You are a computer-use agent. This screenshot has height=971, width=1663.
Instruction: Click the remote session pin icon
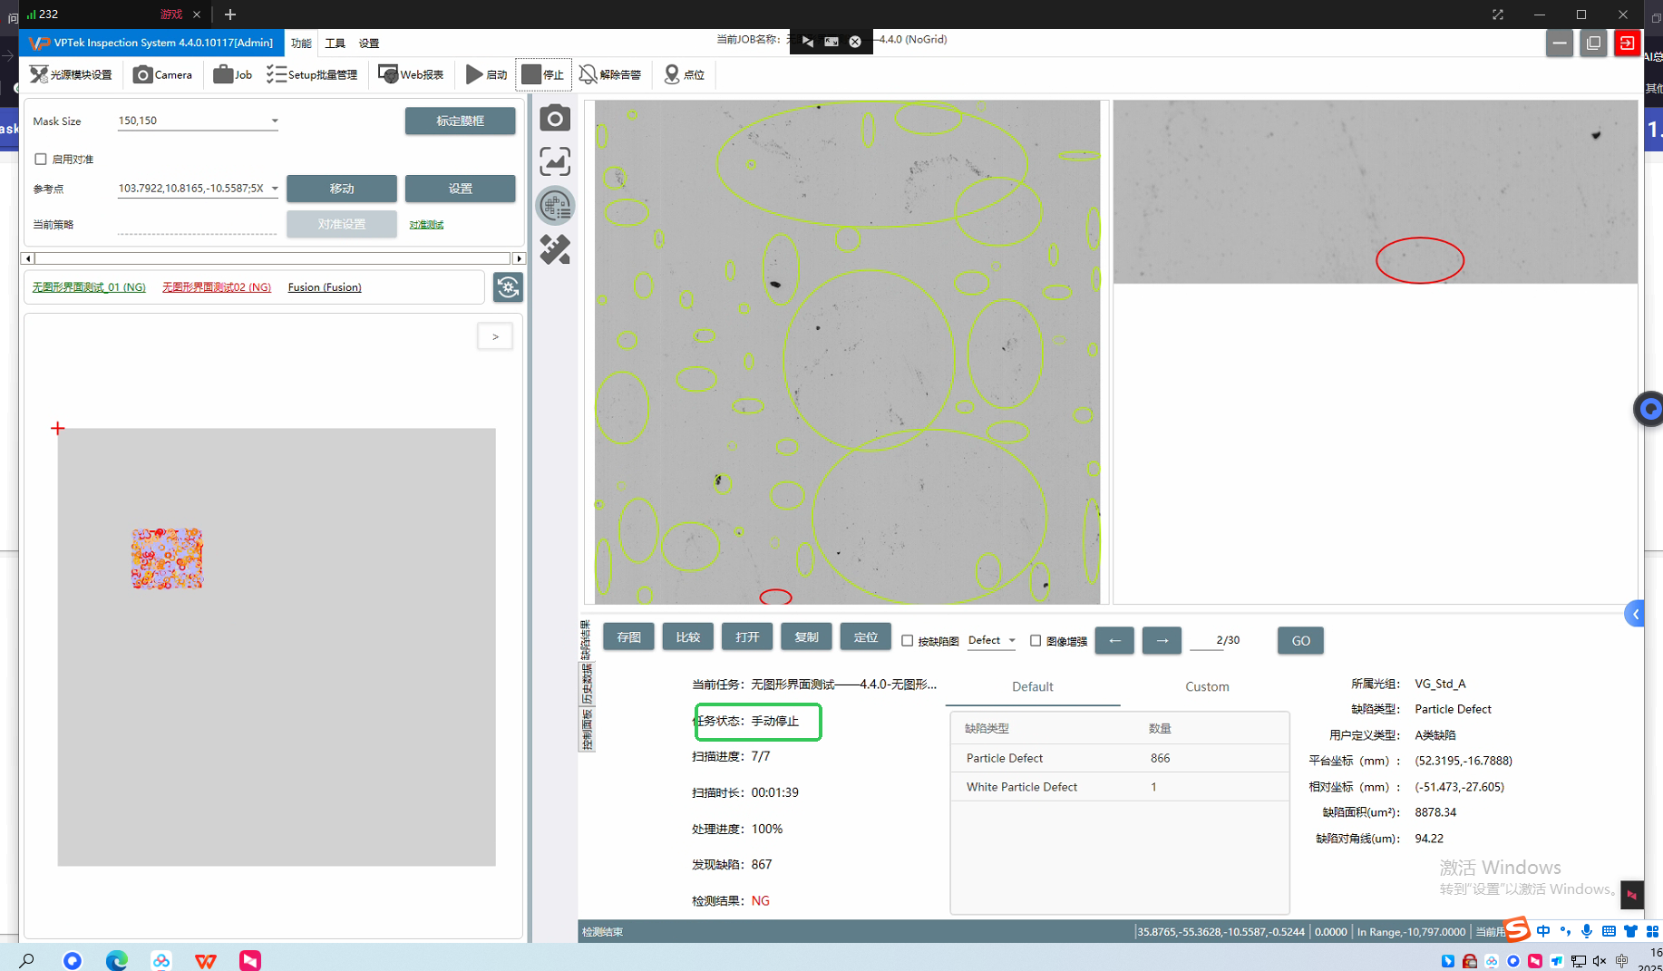807,42
